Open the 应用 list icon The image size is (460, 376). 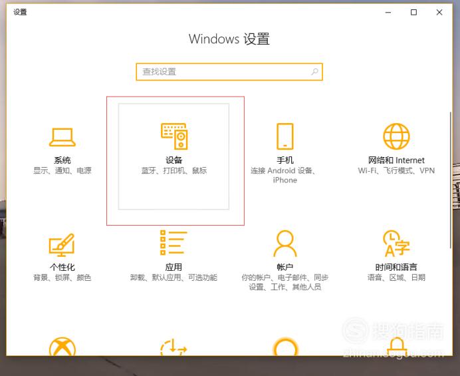[173, 243]
